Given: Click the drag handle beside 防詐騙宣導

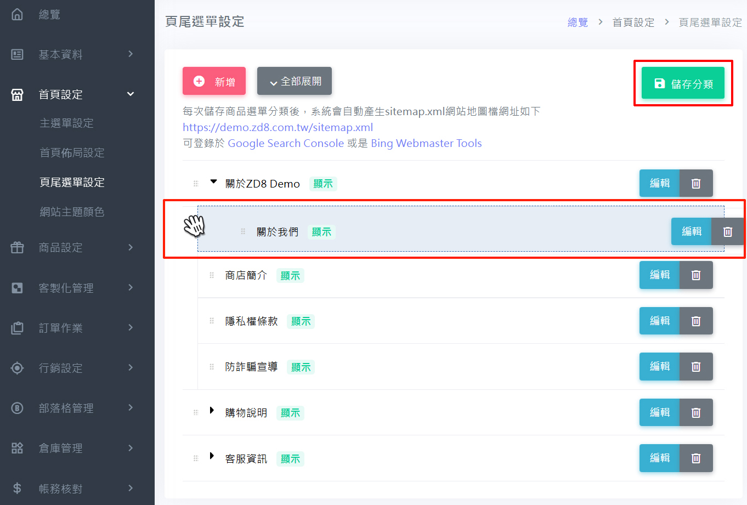Looking at the screenshot, I should click(x=212, y=367).
